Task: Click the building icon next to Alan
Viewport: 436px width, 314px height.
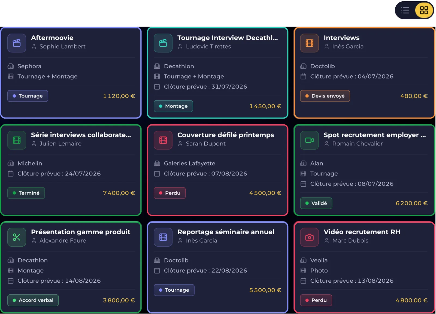Action: point(303,163)
